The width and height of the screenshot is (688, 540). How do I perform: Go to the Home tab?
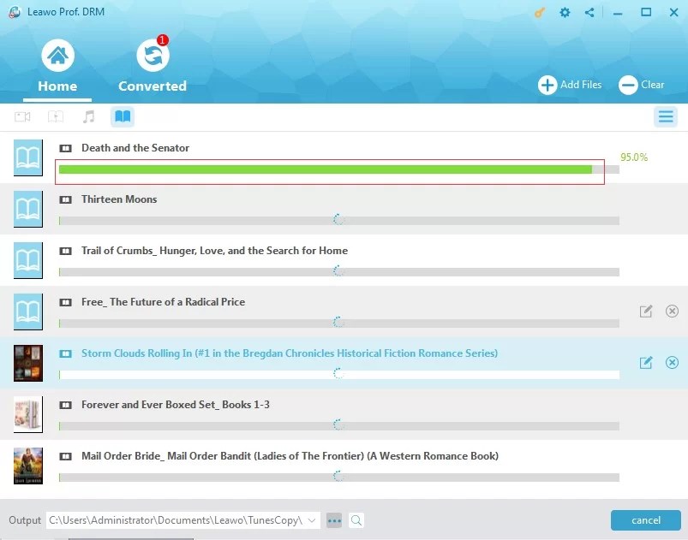[57, 68]
